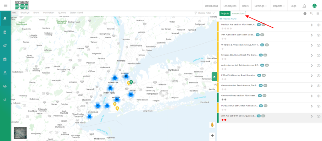Expand the Reports dropdown

pyautogui.click(x=279, y=6)
